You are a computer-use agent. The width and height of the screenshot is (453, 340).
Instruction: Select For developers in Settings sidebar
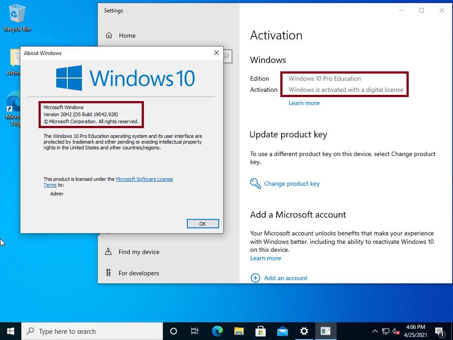click(x=139, y=273)
